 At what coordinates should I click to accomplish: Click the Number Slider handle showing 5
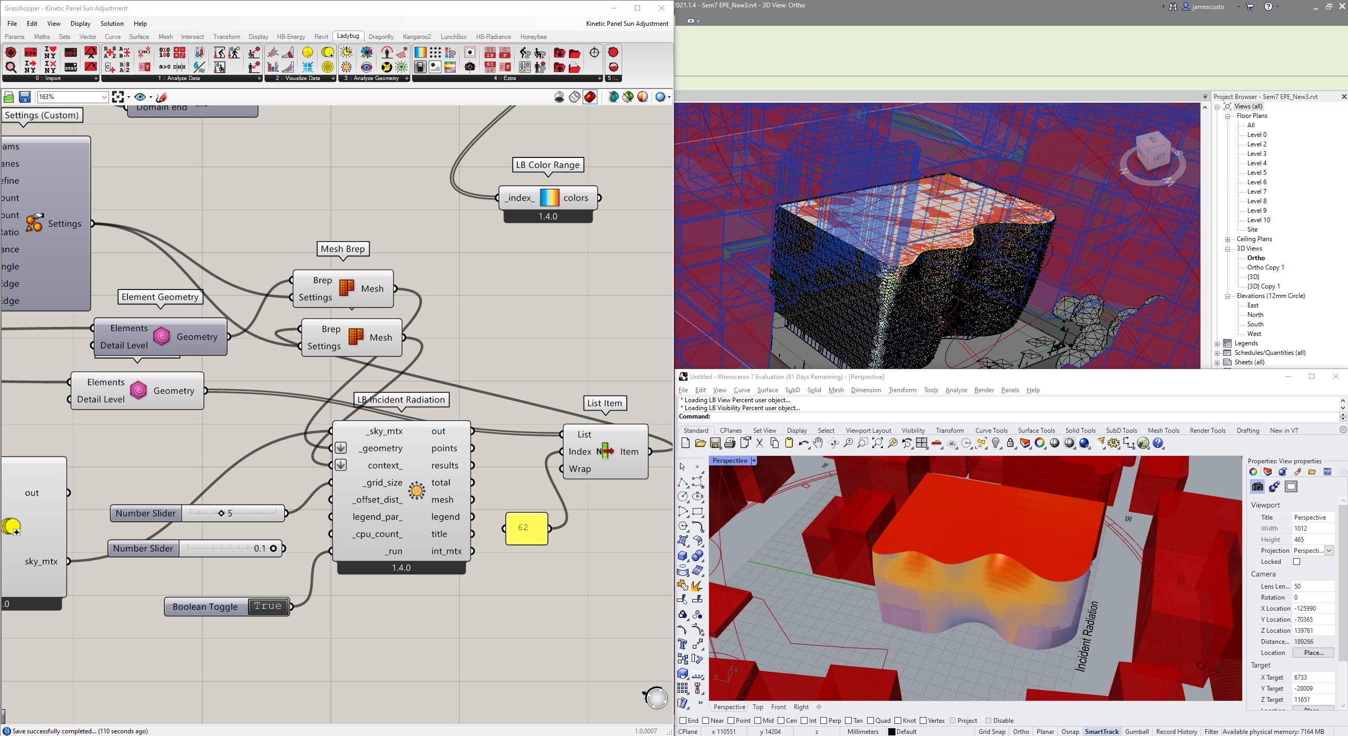221,513
